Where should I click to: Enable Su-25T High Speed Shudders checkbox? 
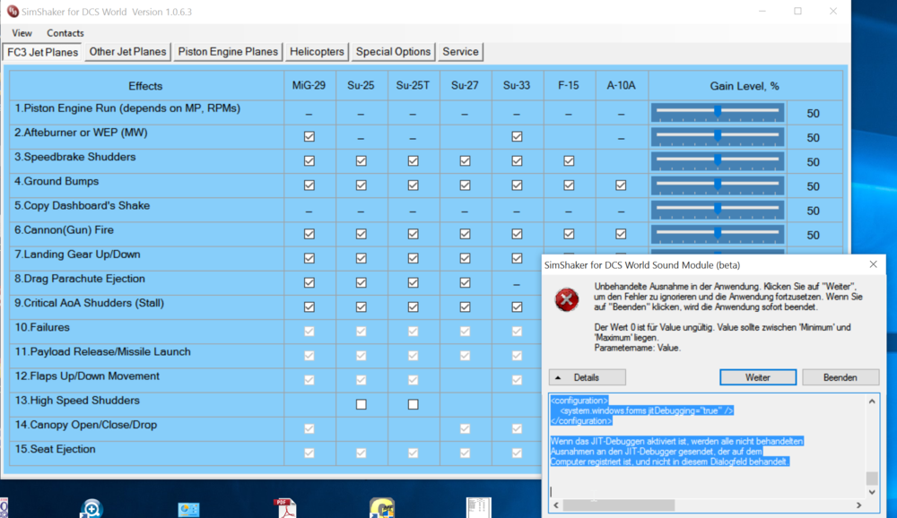pos(413,404)
